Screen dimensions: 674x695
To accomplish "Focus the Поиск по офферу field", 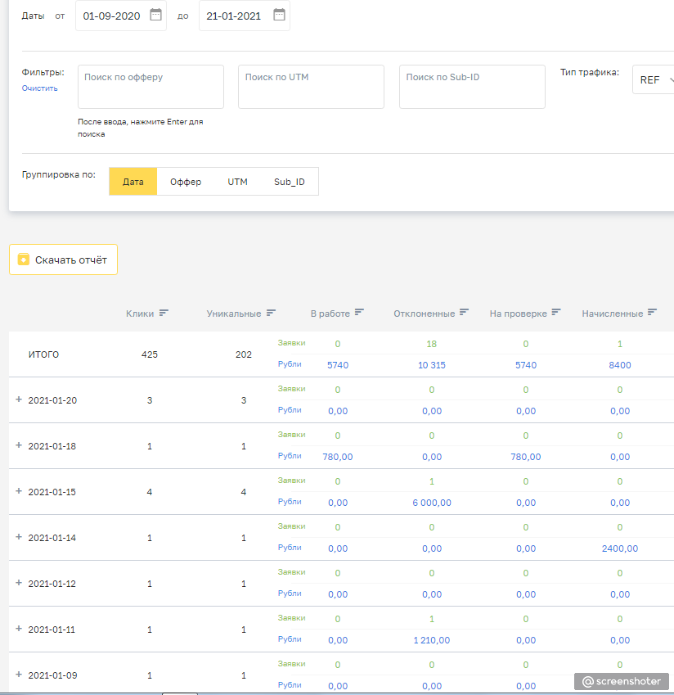I will [151, 87].
